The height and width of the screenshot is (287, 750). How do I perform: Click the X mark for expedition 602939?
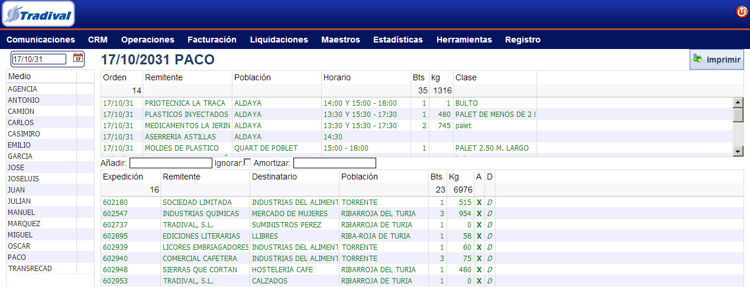coord(479,247)
